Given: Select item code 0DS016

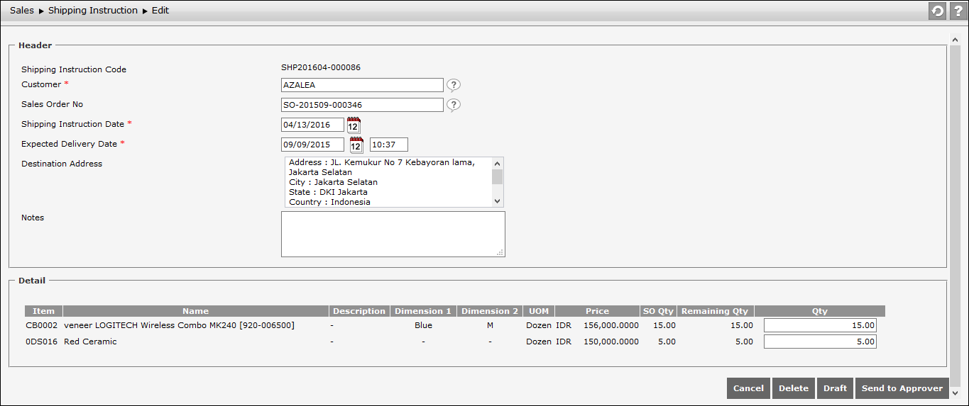Looking at the screenshot, I should [41, 342].
